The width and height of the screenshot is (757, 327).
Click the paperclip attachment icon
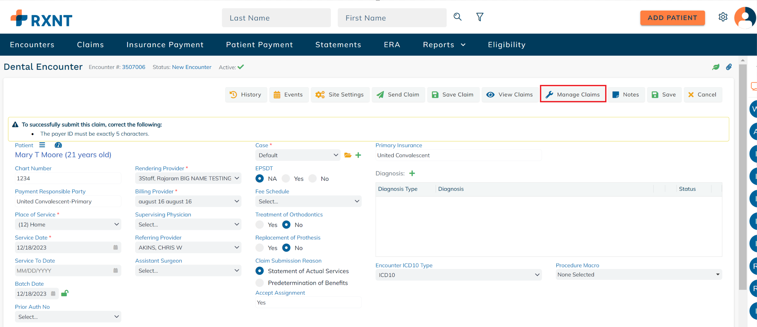729,67
